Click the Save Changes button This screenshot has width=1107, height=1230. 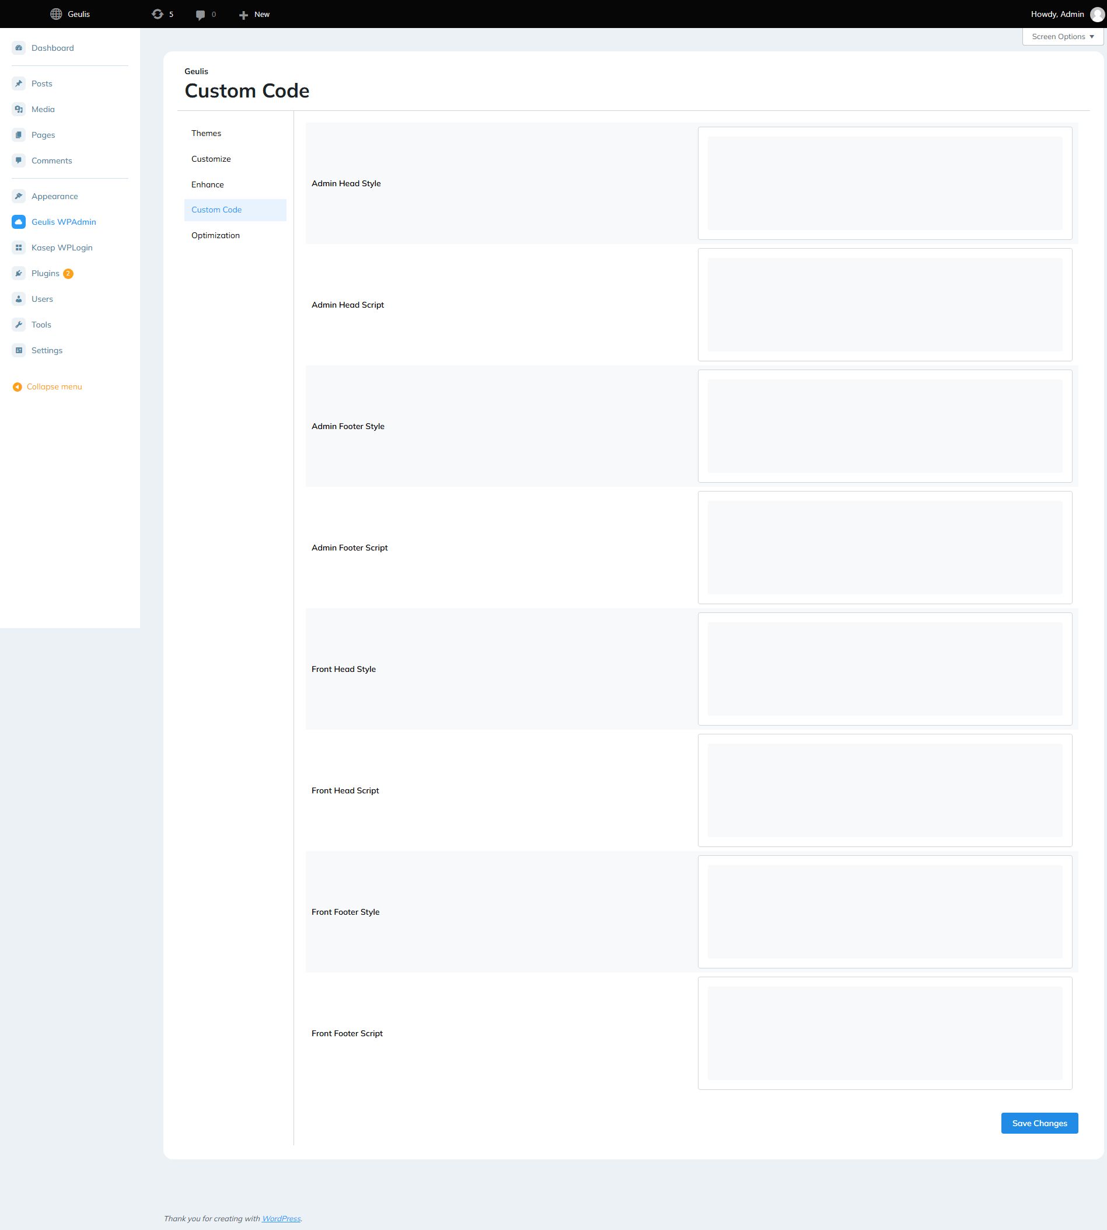1039,1123
